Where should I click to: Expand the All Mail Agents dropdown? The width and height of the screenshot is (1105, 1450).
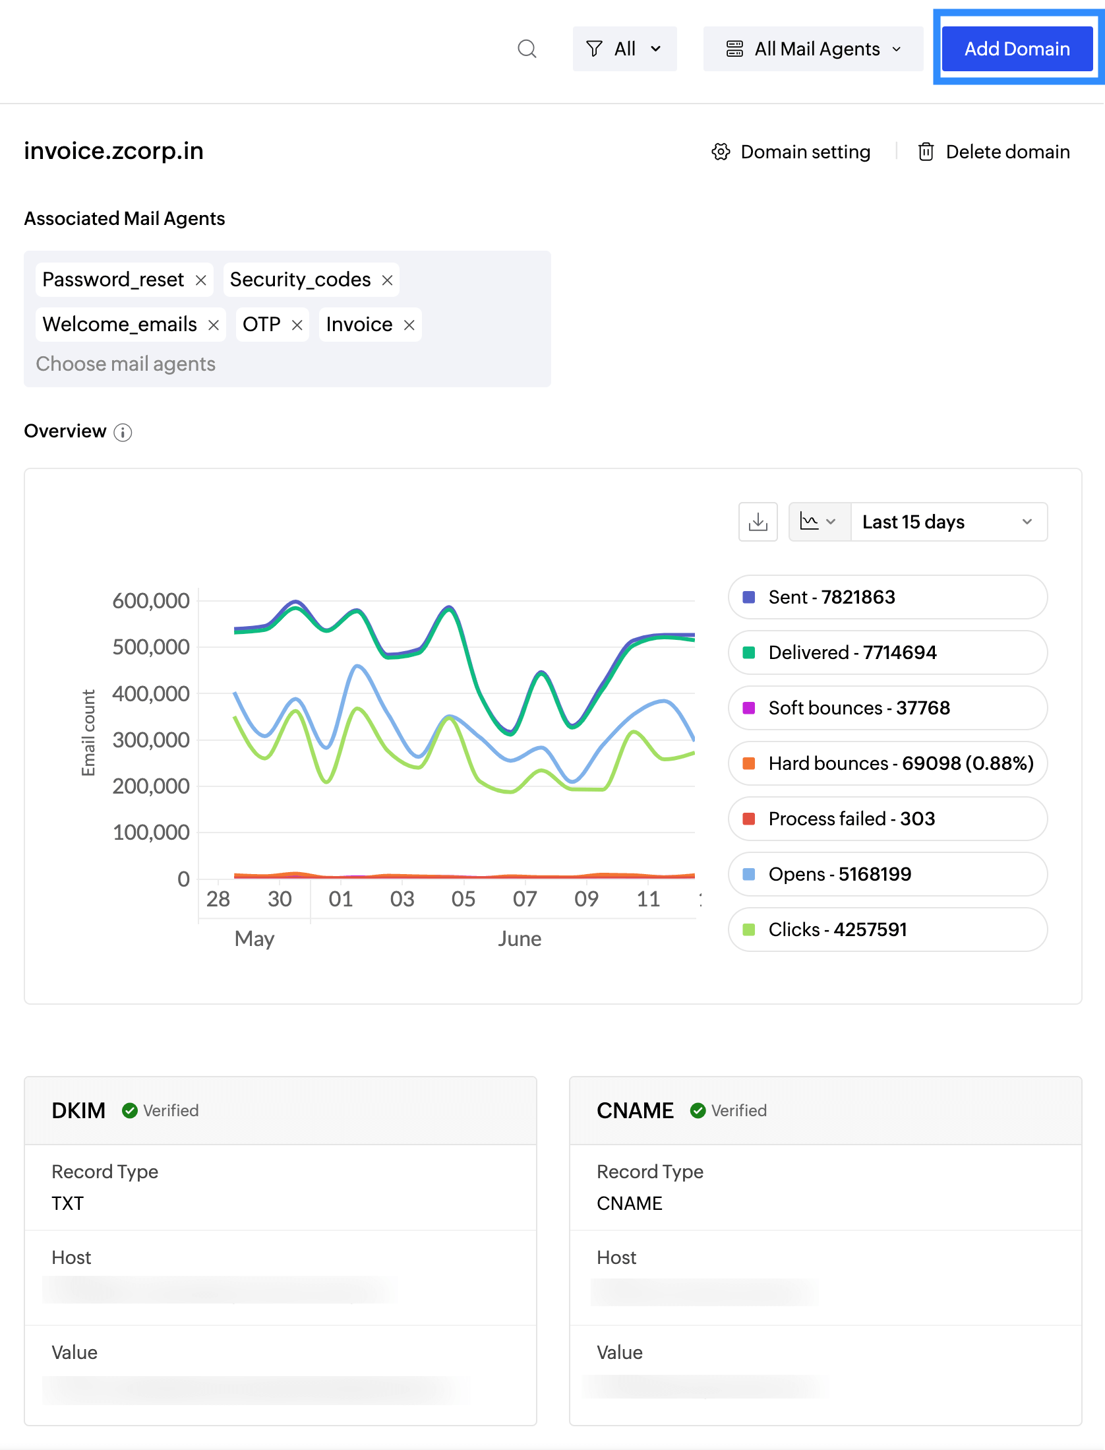[x=813, y=49]
